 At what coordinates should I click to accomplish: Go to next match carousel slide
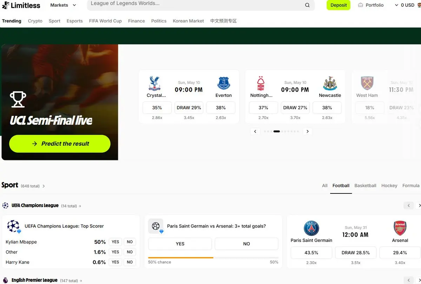pyautogui.click(x=308, y=131)
